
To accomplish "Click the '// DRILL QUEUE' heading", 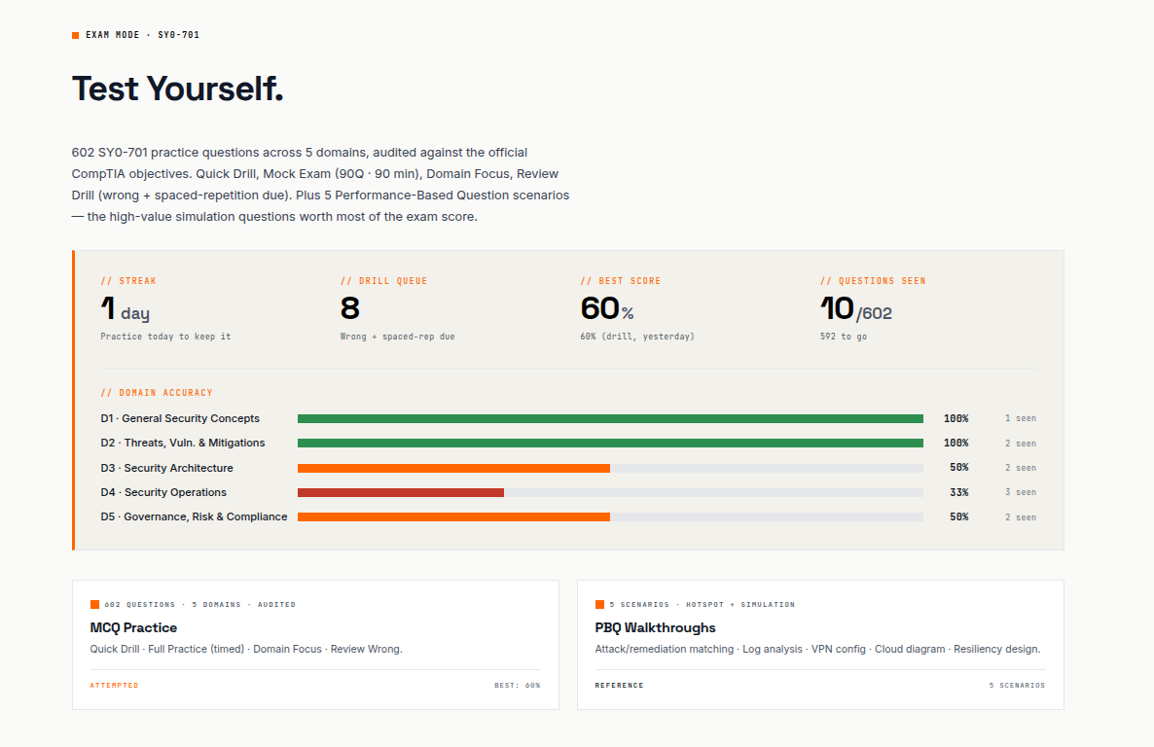I will point(383,281).
